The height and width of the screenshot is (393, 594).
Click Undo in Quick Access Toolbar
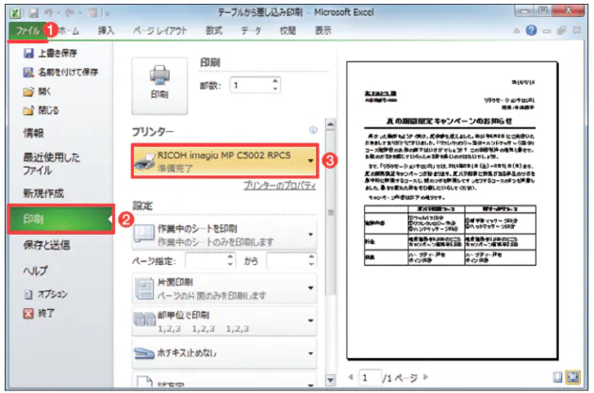[48, 13]
